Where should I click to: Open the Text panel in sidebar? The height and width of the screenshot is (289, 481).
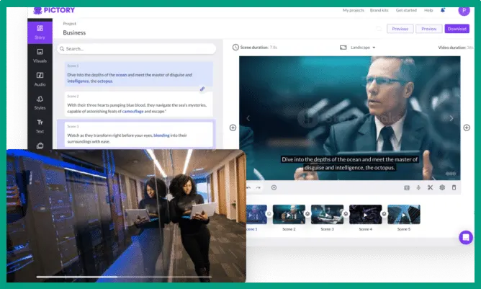pyautogui.click(x=40, y=126)
